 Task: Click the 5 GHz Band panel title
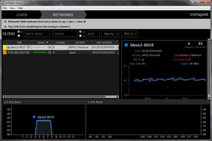(95, 102)
